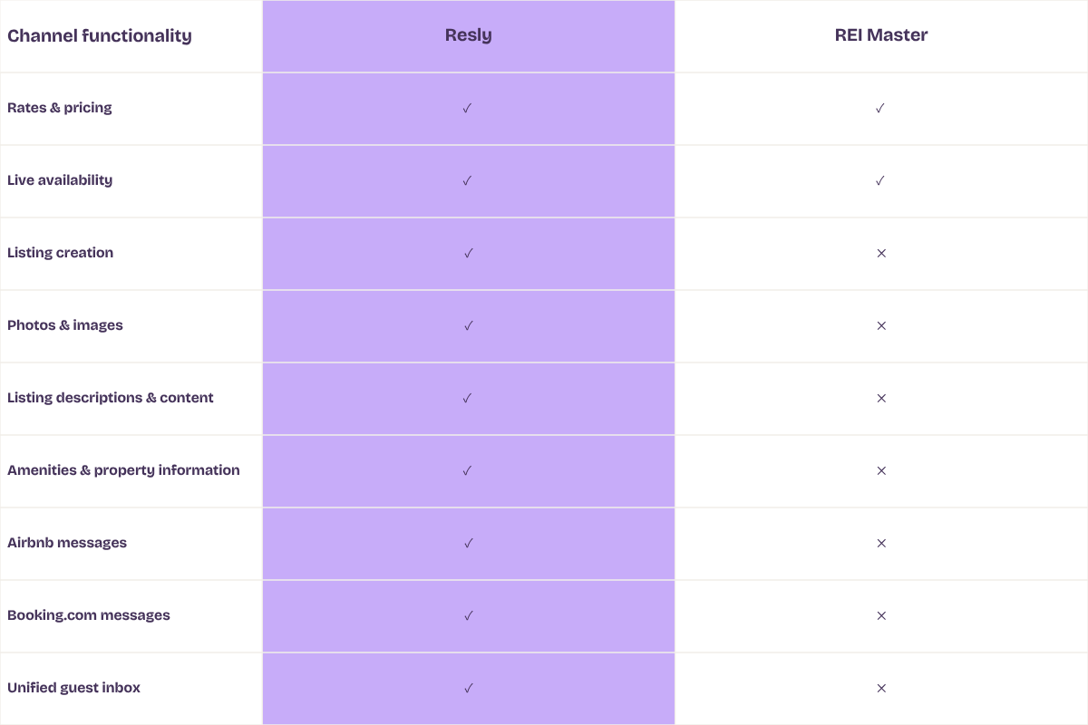Viewport: 1088px width, 725px height.
Task: Click the Channel functionality header
Action: [x=100, y=36]
